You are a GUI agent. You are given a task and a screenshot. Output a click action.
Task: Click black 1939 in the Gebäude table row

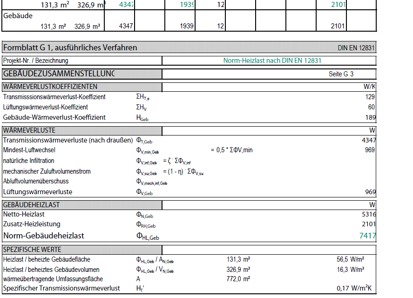(187, 26)
